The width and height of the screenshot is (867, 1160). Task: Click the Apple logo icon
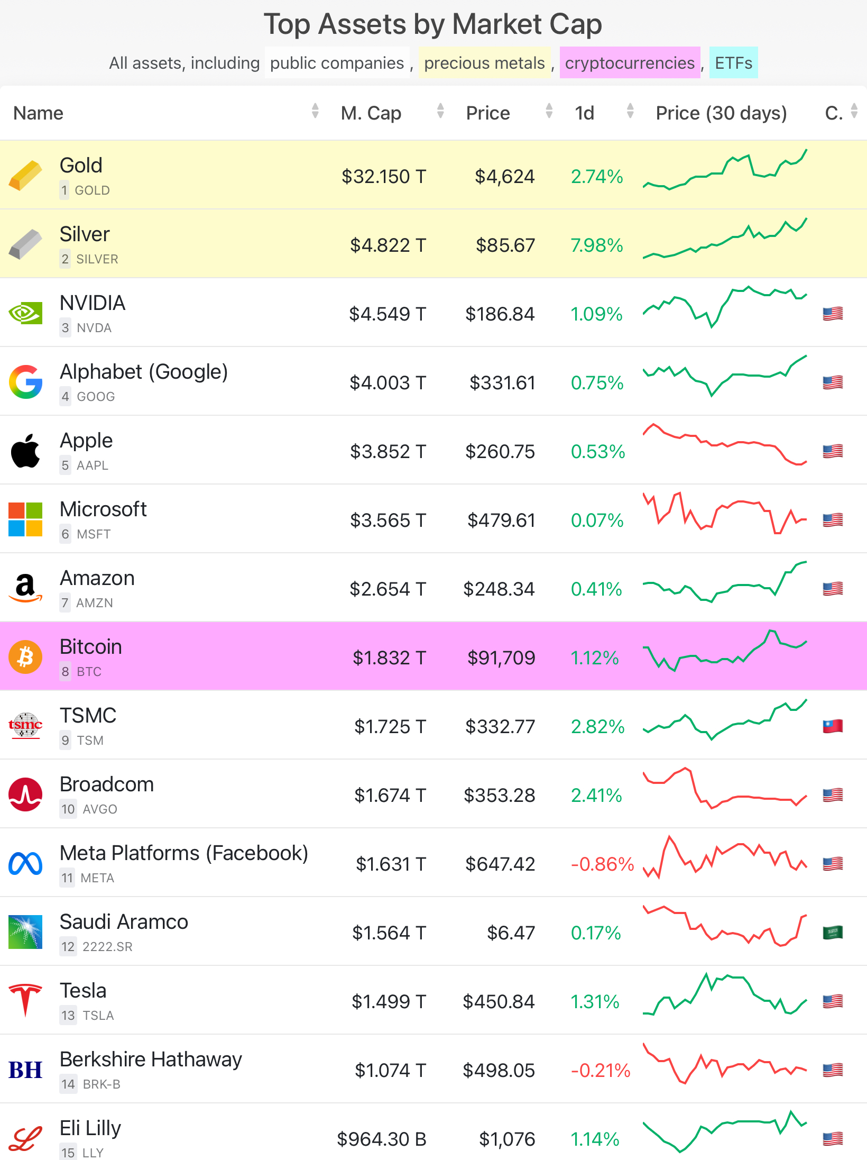[x=25, y=451]
